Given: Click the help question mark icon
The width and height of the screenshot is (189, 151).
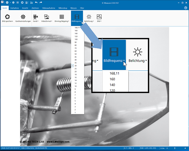Looking at the screenshot, I should click(x=186, y=8).
